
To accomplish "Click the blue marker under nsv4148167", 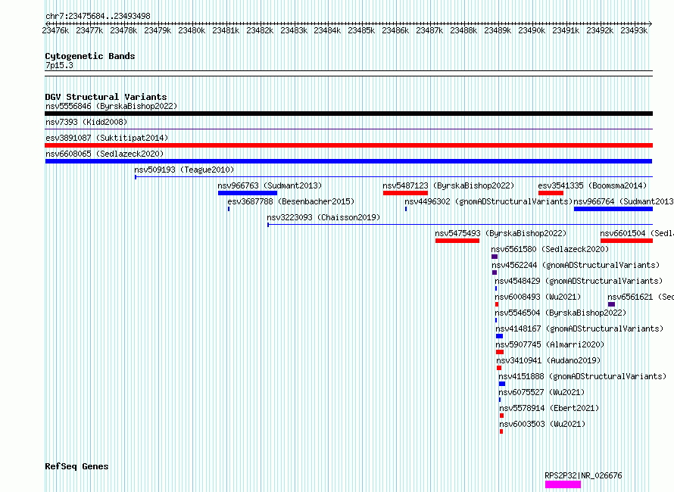I will point(499,336).
